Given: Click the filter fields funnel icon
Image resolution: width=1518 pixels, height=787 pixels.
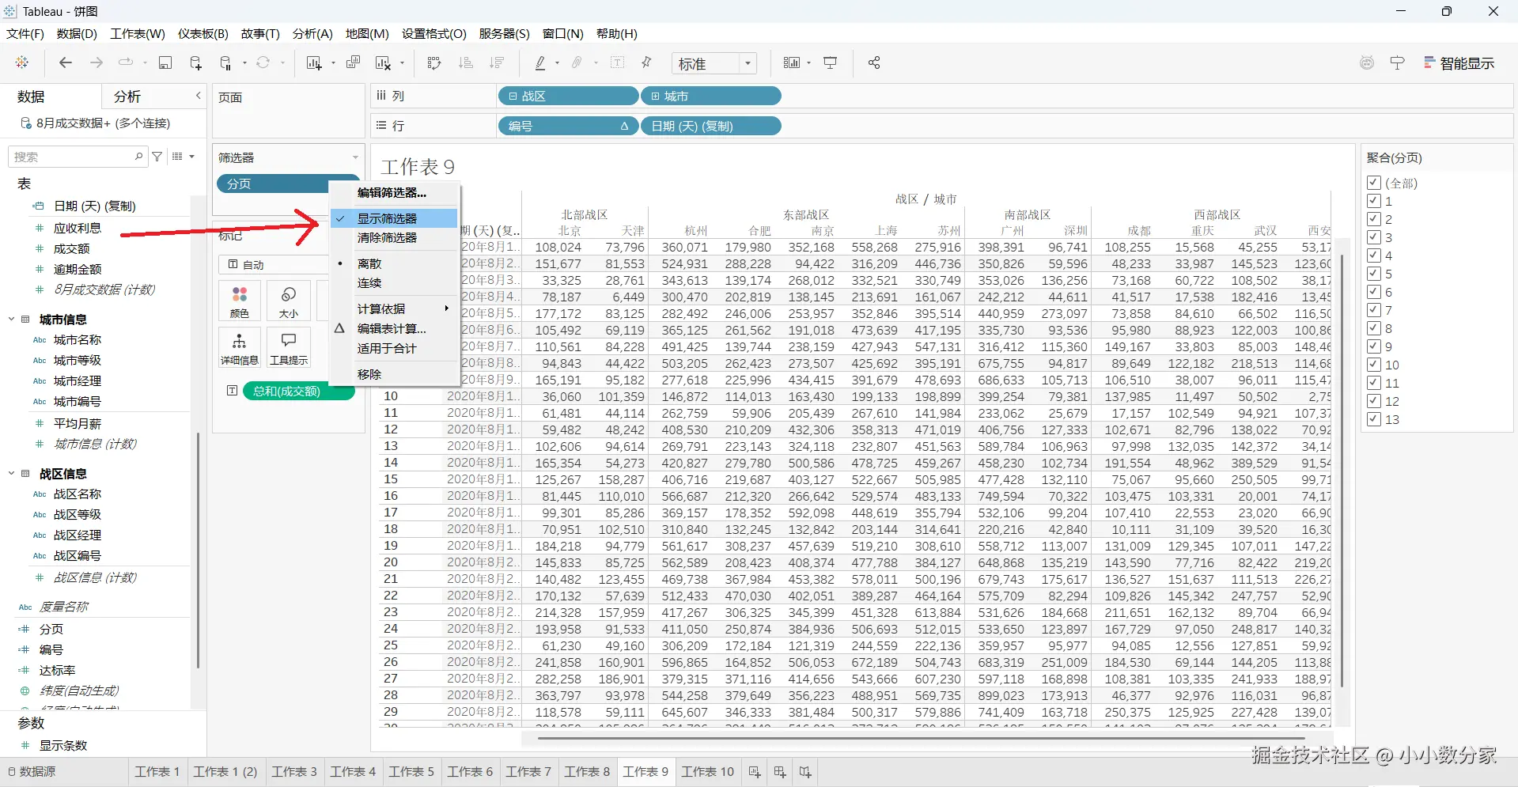Looking at the screenshot, I should [x=157, y=157].
